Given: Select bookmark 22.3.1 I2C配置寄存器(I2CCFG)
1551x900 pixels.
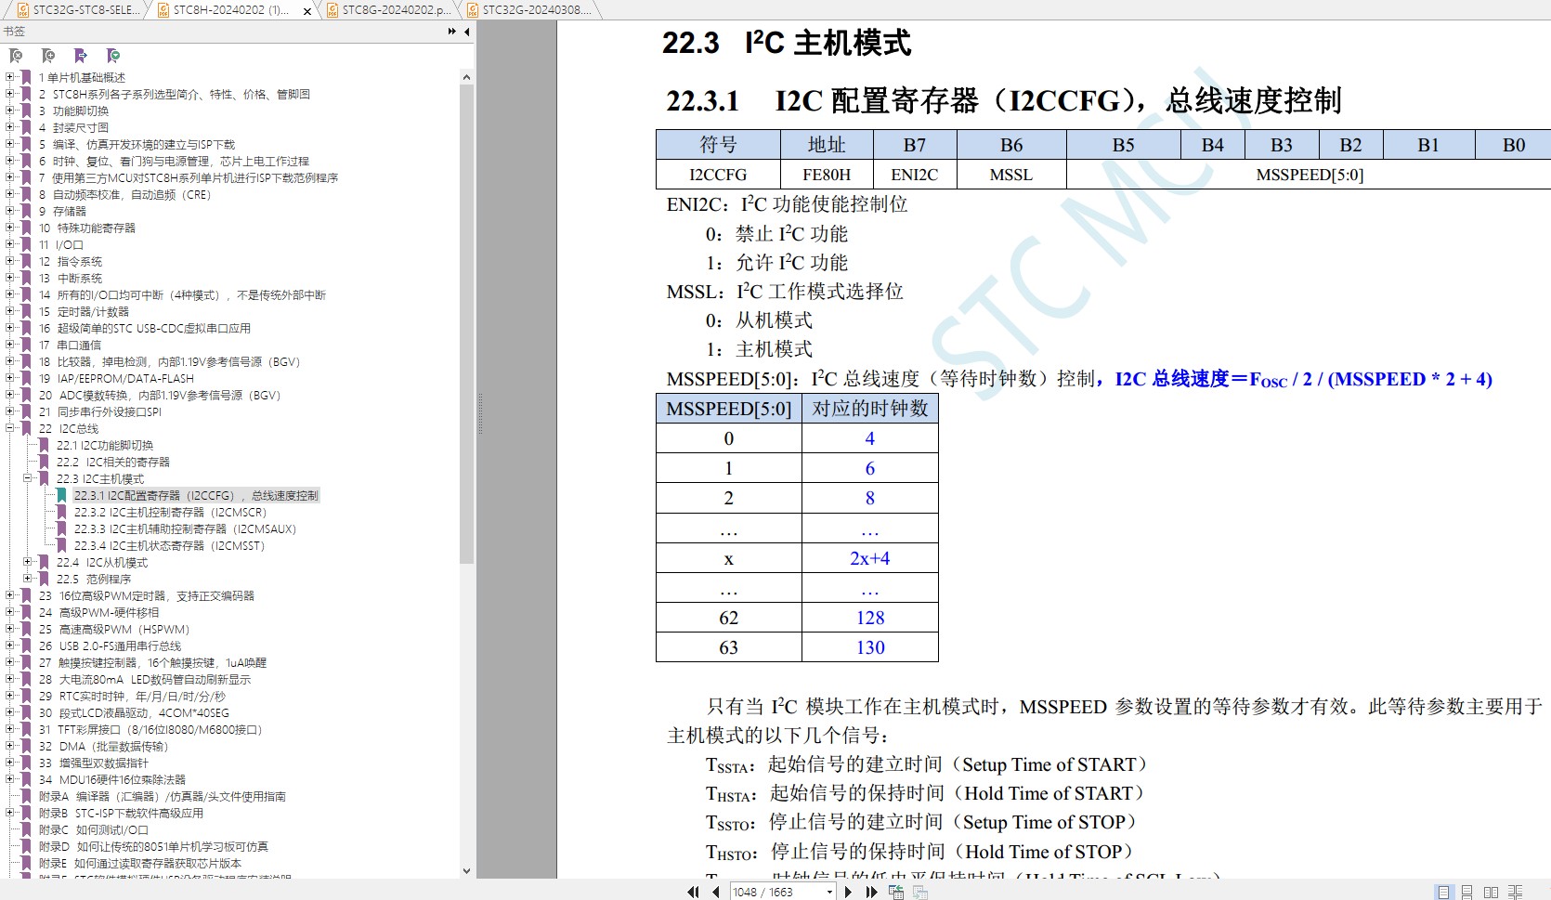Looking at the screenshot, I should pos(196,495).
